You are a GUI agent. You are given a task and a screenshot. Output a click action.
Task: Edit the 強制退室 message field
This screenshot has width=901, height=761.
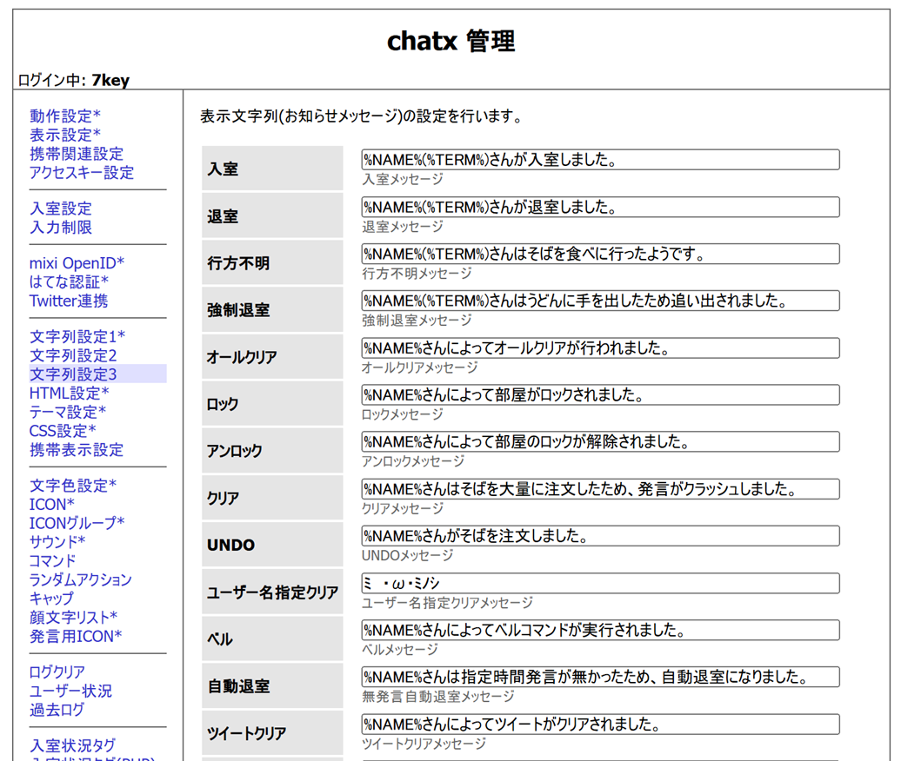[600, 301]
